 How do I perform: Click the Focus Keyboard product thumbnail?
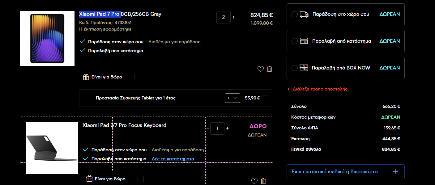52,148
